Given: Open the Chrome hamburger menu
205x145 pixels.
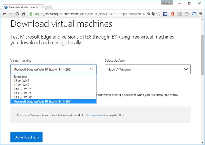Looking at the screenshot, I should 201,14.
